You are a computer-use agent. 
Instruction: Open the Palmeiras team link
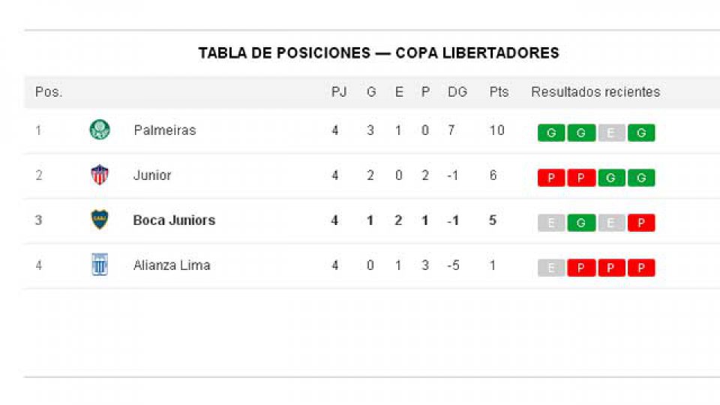click(x=164, y=130)
